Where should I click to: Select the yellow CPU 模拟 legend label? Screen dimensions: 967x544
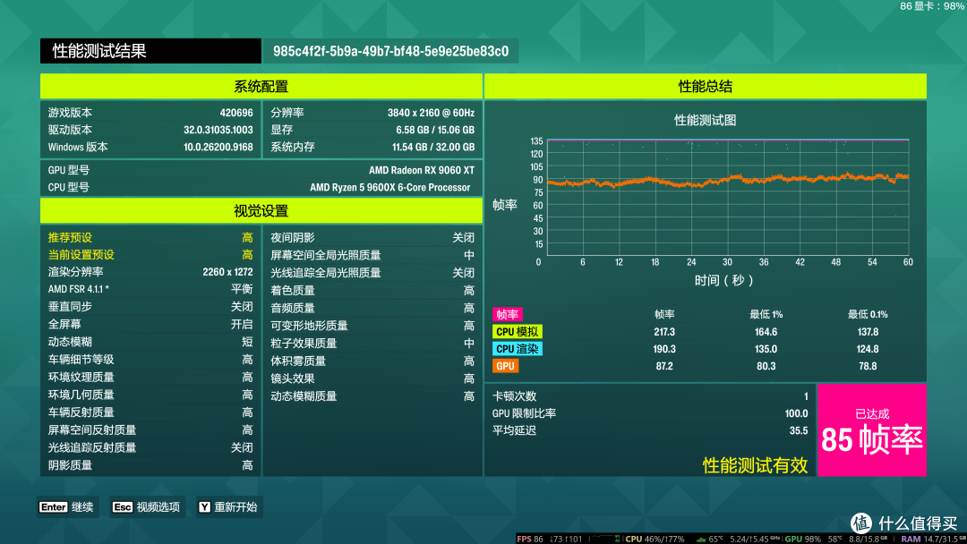[x=518, y=331]
